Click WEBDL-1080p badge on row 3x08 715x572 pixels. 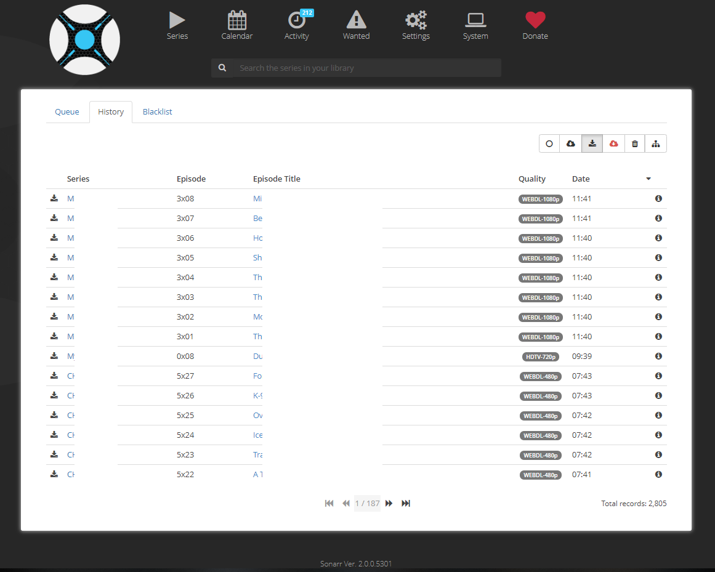tap(540, 199)
